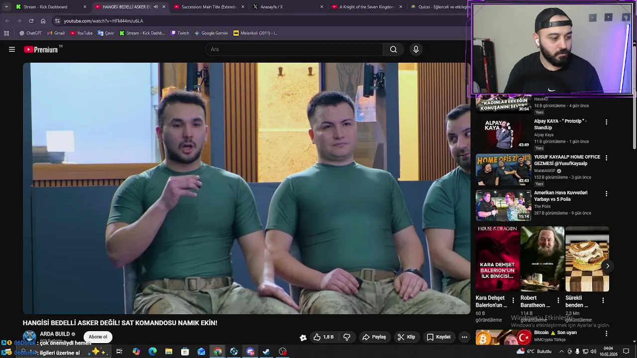Open options for Robert Baratheon short
Image resolution: width=637 pixels, height=358 pixels.
click(558, 300)
